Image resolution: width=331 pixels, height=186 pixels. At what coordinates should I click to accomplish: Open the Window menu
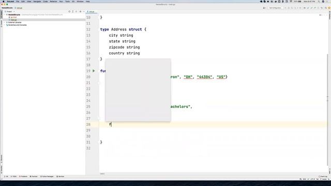(x=80, y=2)
